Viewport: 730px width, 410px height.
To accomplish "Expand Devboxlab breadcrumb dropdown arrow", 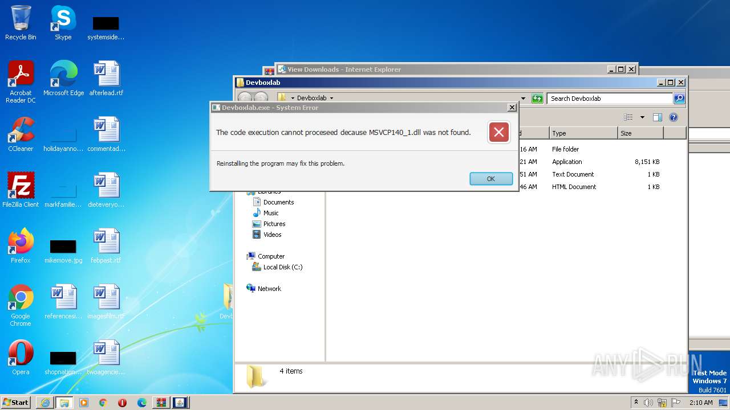I will click(331, 98).
